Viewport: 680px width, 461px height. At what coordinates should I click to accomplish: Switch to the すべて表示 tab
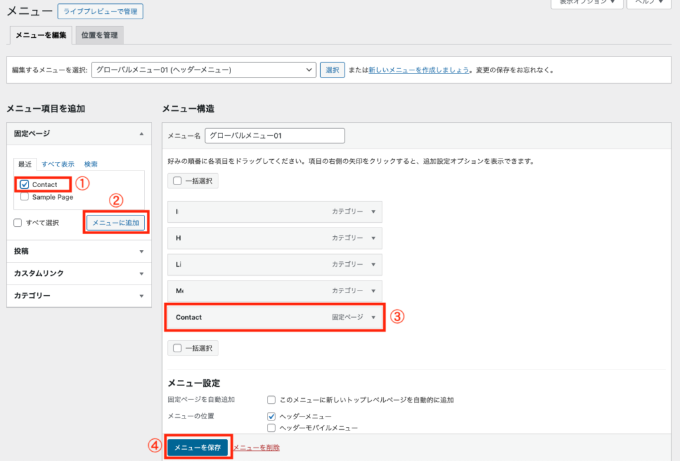pyautogui.click(x=58, y=165)
